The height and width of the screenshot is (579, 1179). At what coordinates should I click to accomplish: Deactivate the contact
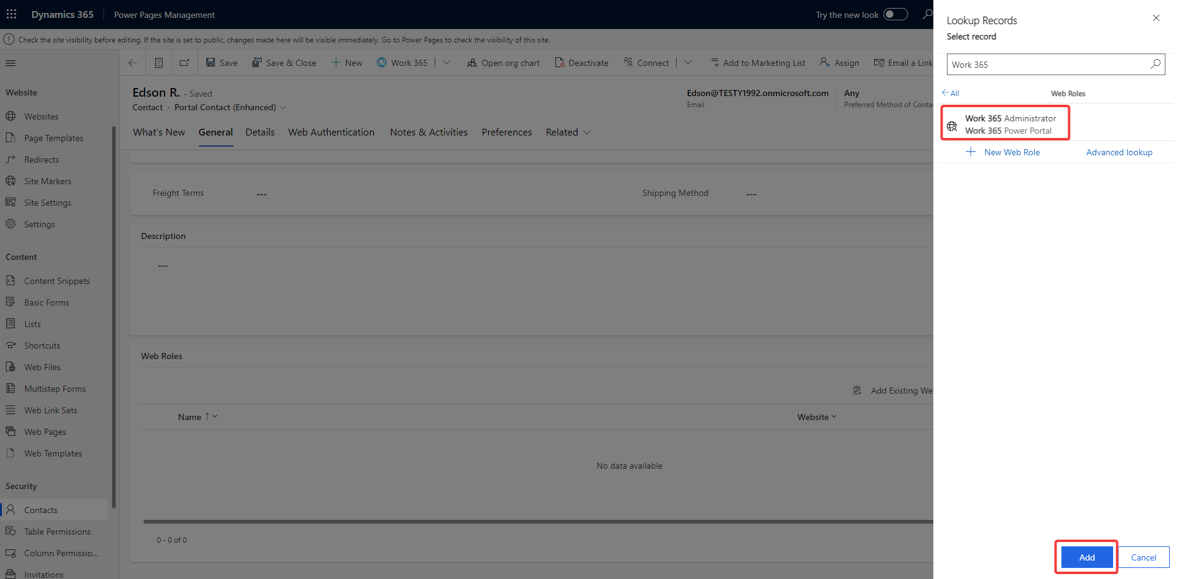tap(581, 63)
